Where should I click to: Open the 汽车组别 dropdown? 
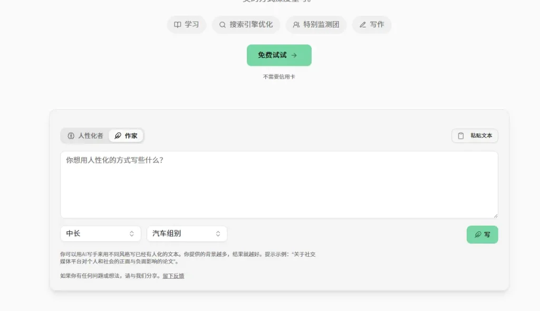pos(187,234)
